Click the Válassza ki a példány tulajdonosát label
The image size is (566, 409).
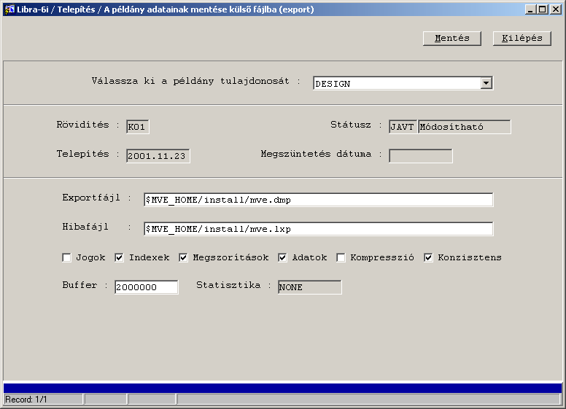click(x=190, y=81)
